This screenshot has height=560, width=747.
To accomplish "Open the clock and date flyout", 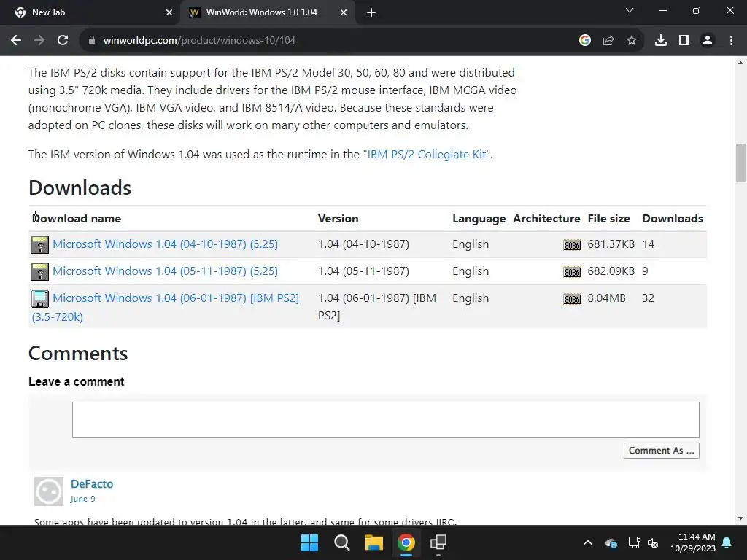I will [x=693, y=542].
